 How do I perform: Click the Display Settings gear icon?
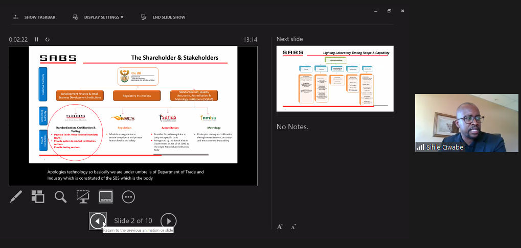click(76, 17)
